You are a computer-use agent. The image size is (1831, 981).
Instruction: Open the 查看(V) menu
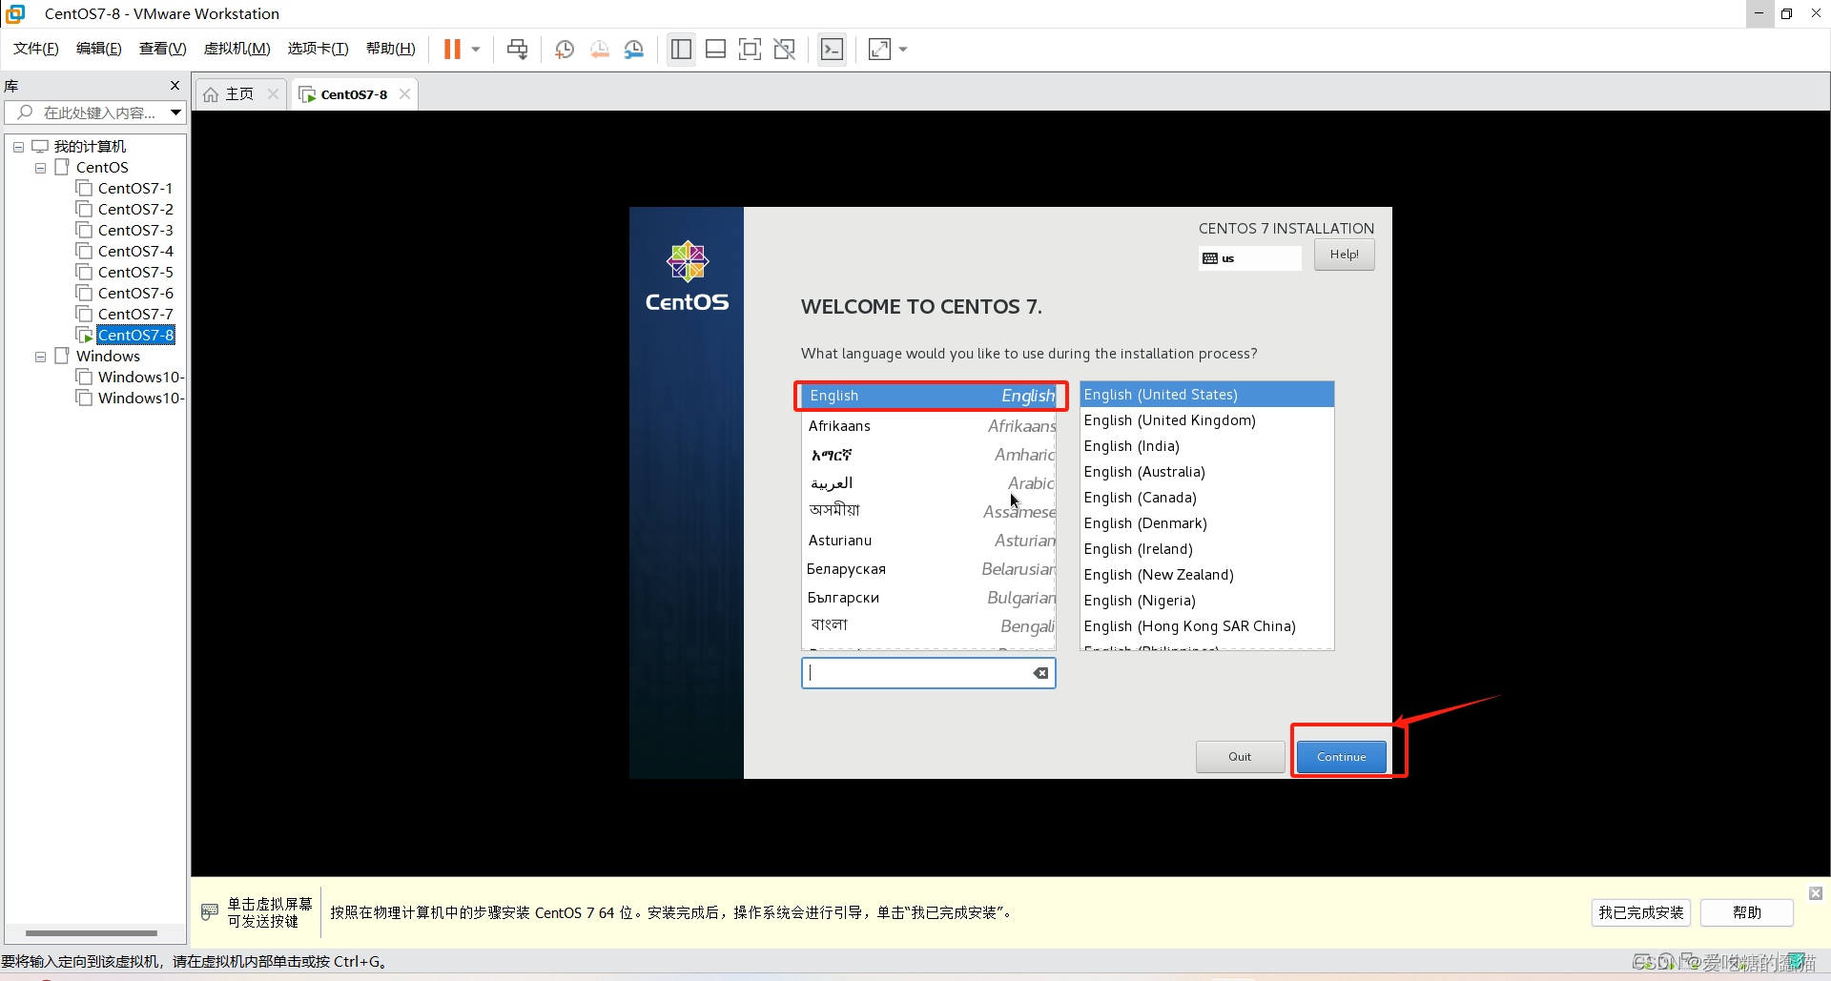pyautogui.click(x=162, y=49)
